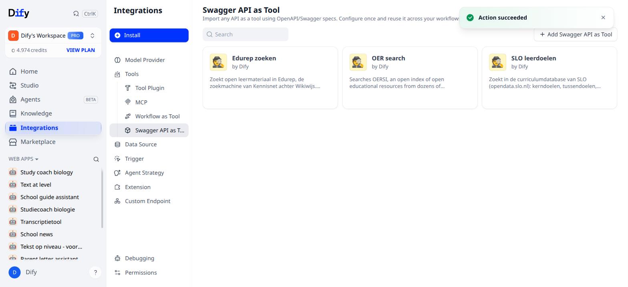The width and height of the screenshot is (628, 287).
Task: Click the Studio icon
Action: (13, 86)
